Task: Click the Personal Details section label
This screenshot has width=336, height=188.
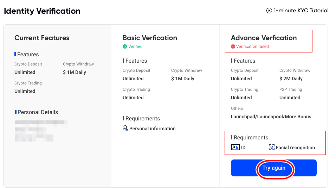Action: [x=38, y=112]
